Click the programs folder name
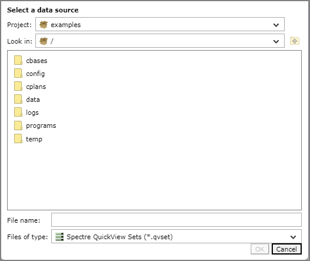Viewport: 310px width, 261px height. (41, 126)
